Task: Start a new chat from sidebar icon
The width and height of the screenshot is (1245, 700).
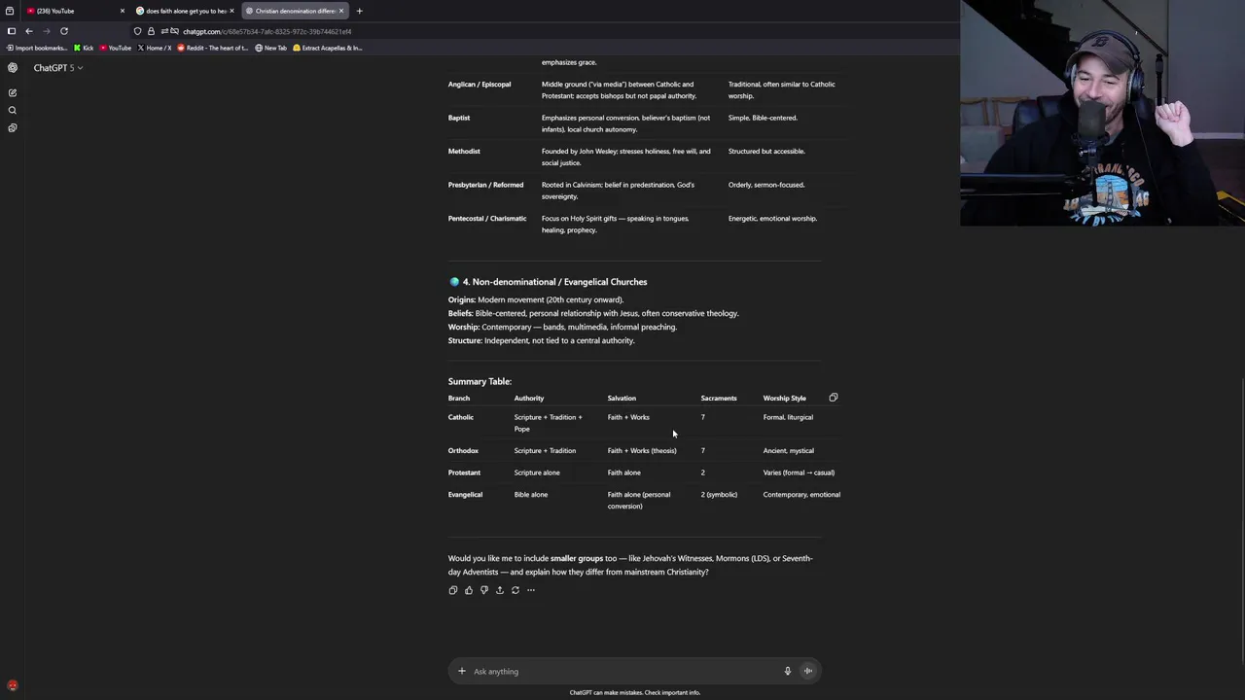Action: tap(13, 92)
